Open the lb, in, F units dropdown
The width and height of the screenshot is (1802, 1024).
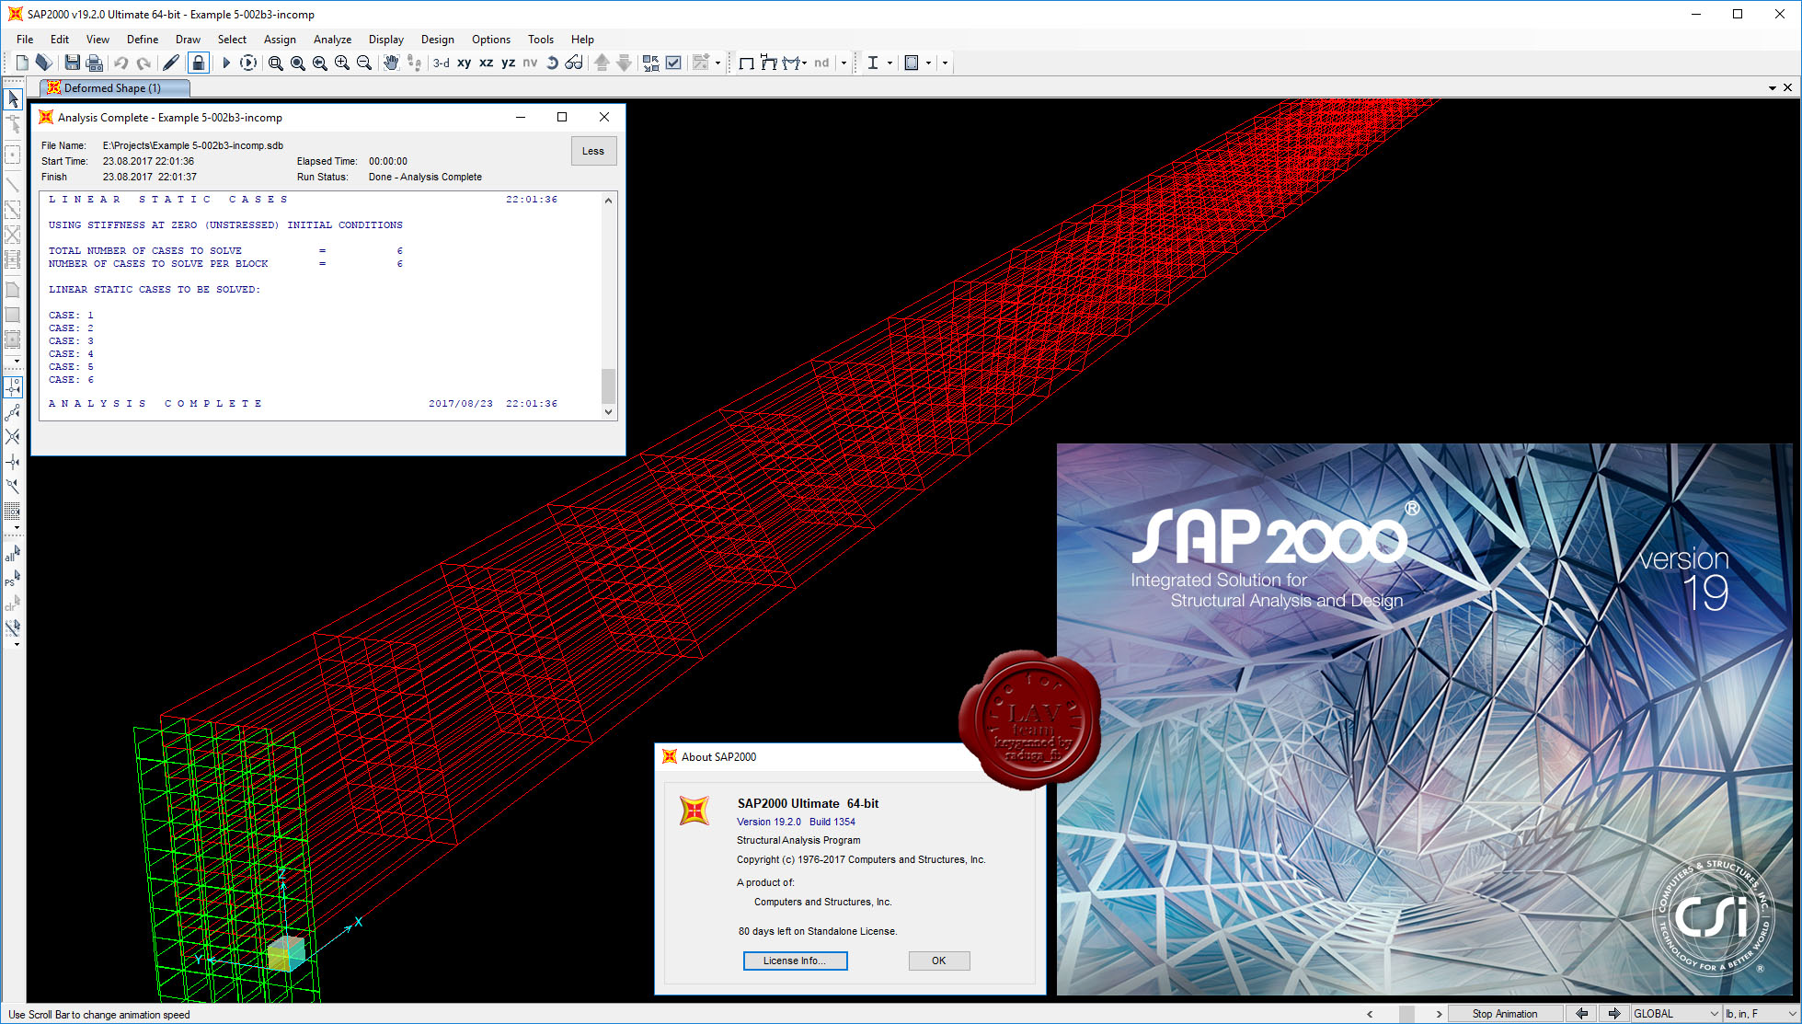tap(1761, 1014)
